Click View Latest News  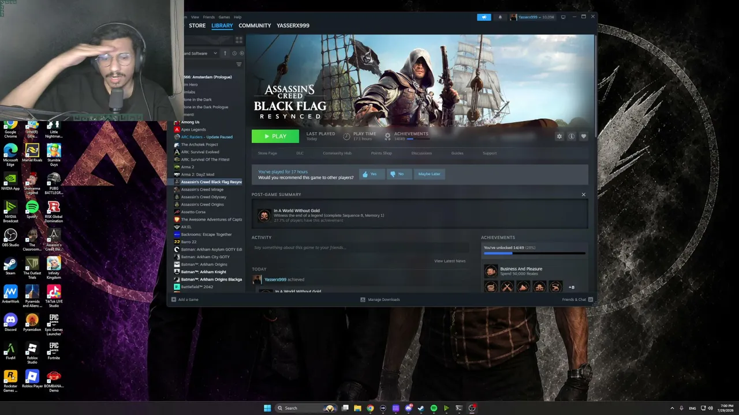450,261
